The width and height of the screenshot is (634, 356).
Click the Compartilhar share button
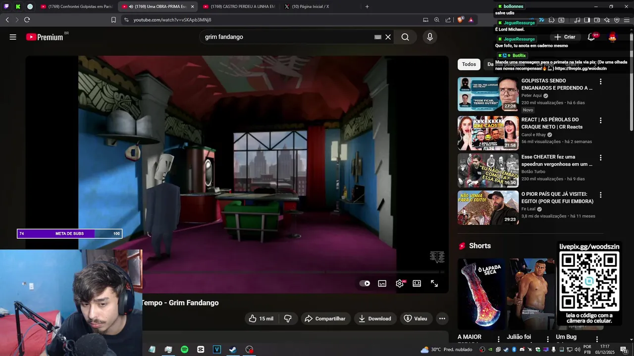click(x=325, y=318)
